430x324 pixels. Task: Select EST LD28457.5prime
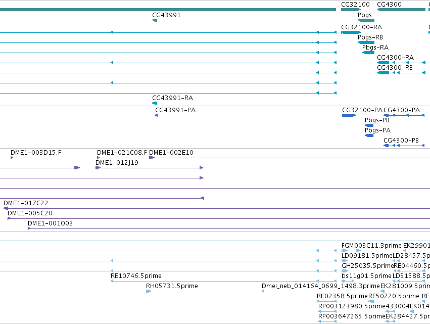pos(409,261)
